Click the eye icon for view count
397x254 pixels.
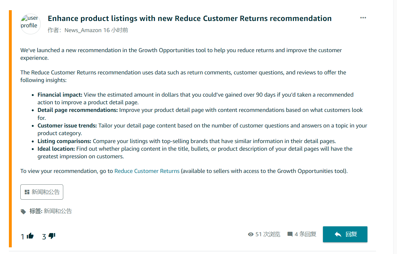pyautogui.click(x=251, y=234)
